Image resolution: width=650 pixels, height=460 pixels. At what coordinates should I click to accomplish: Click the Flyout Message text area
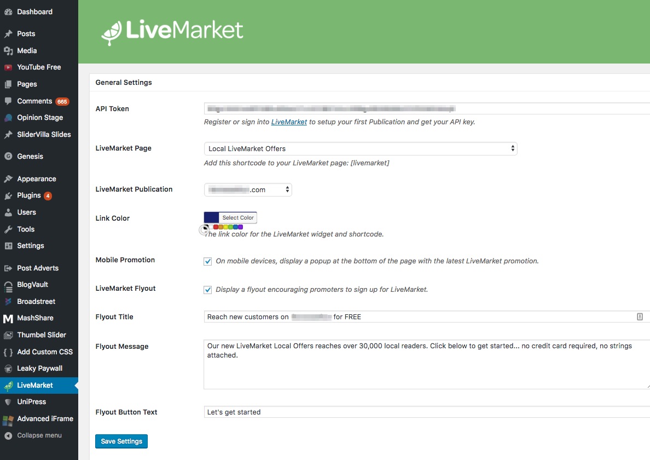[x=427, y=364]
